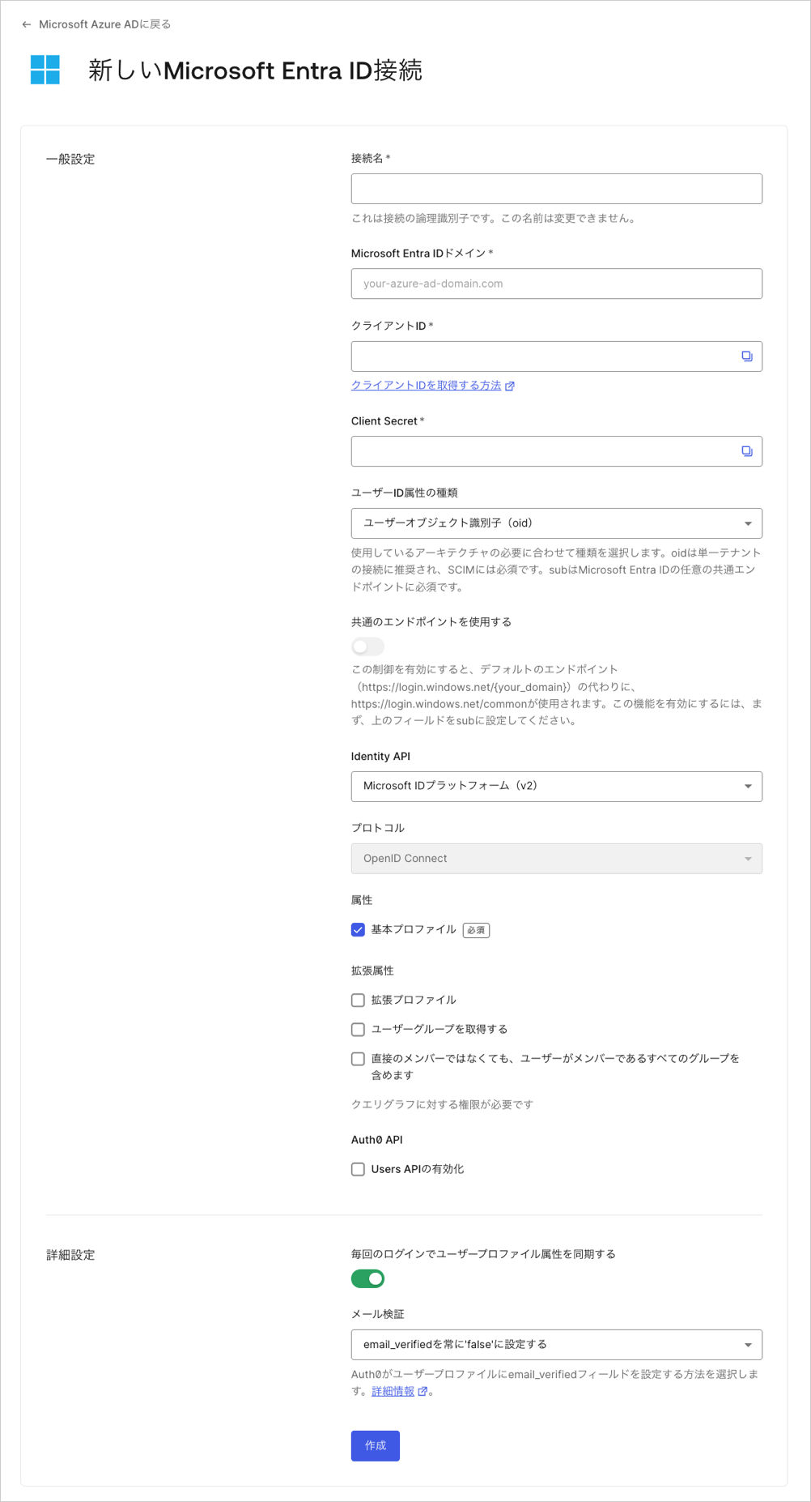
Task: Toggle 共通のエンドポイントを使用する switch
Action: (367, 646)
